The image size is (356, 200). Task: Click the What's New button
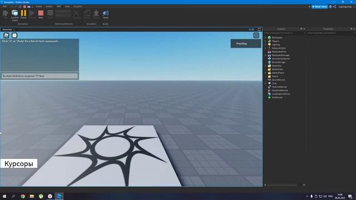[320, 7]
